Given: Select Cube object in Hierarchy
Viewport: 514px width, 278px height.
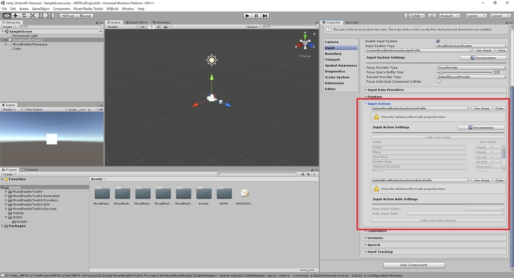Looking at the screenshot, I should (17, 49).
